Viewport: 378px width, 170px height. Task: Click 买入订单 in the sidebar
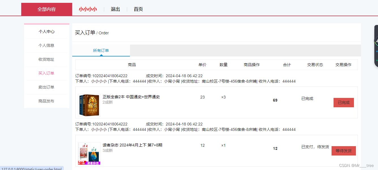[x=46, y=73]
